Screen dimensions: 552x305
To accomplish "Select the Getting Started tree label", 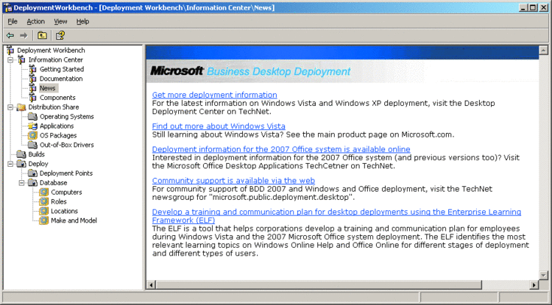I will (62, 69).
